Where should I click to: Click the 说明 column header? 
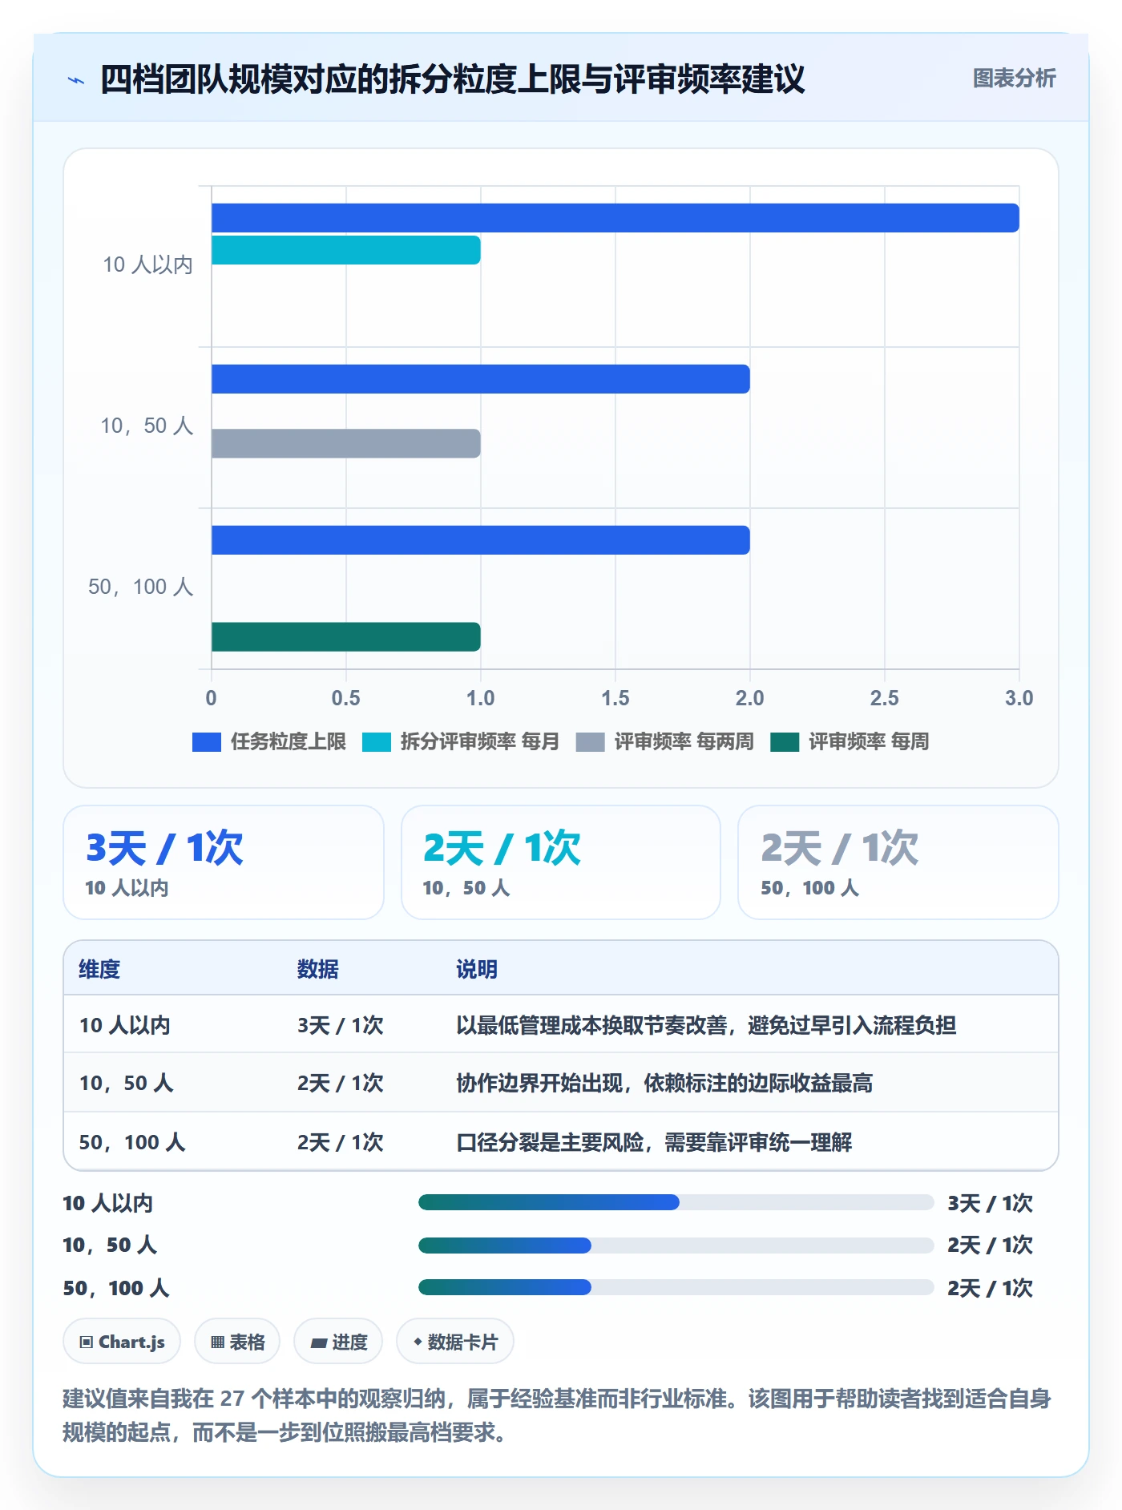click(x=477, y=969)
